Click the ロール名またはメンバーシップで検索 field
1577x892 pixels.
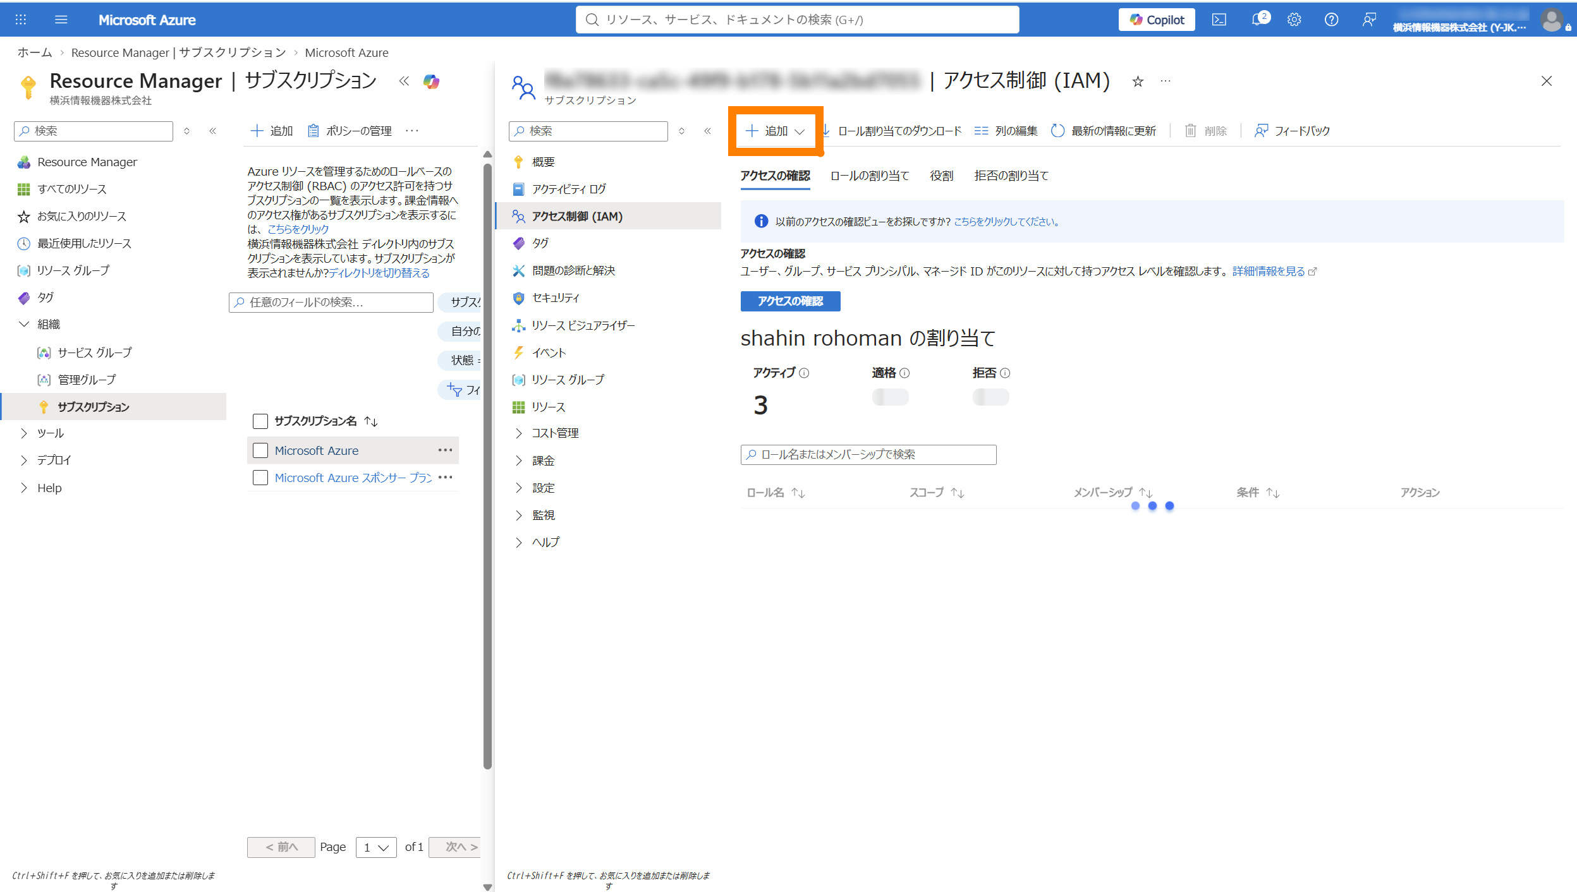point(868,455)
